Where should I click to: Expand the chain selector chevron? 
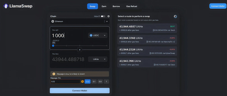pos(107,21)
